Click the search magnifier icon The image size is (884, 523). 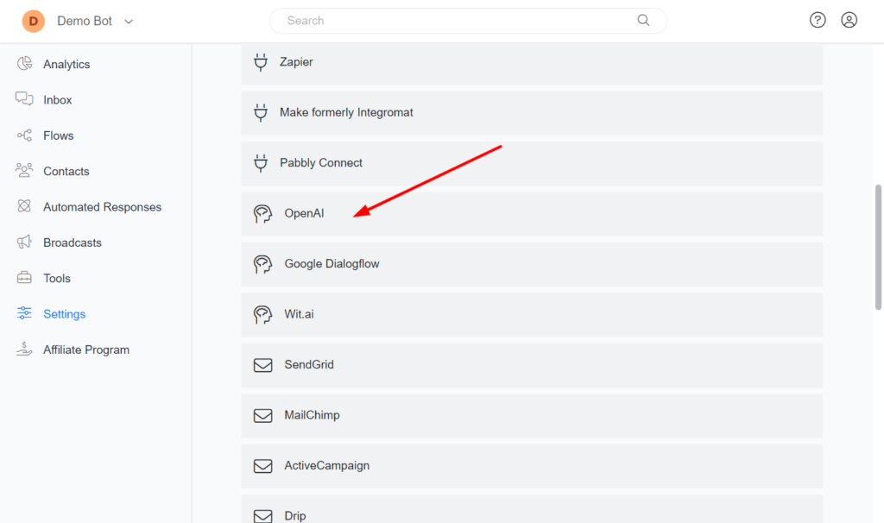[x=643, y=20]
